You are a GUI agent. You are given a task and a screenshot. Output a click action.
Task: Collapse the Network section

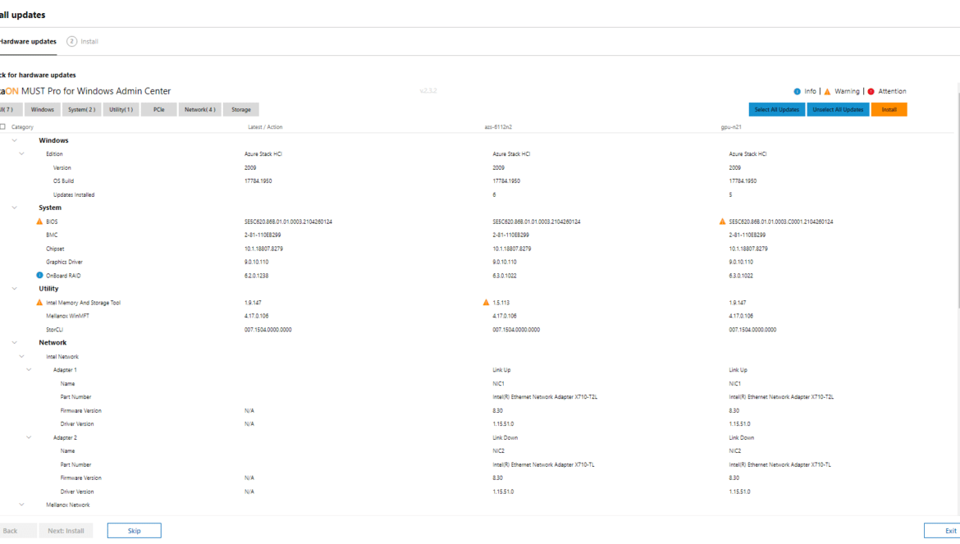coord(15,343)
